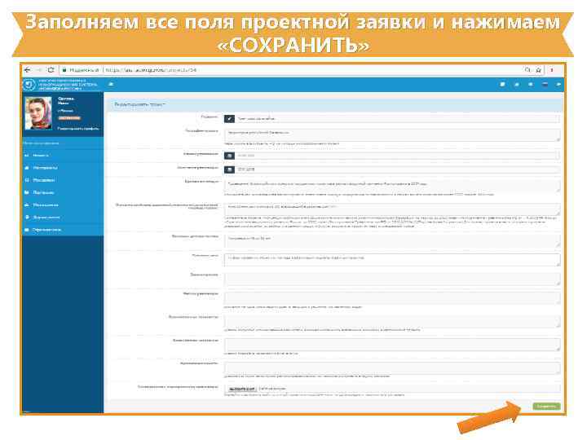Click the browser back arrow
The width and height of the screenshot is (587, 440).
point(28,70)
